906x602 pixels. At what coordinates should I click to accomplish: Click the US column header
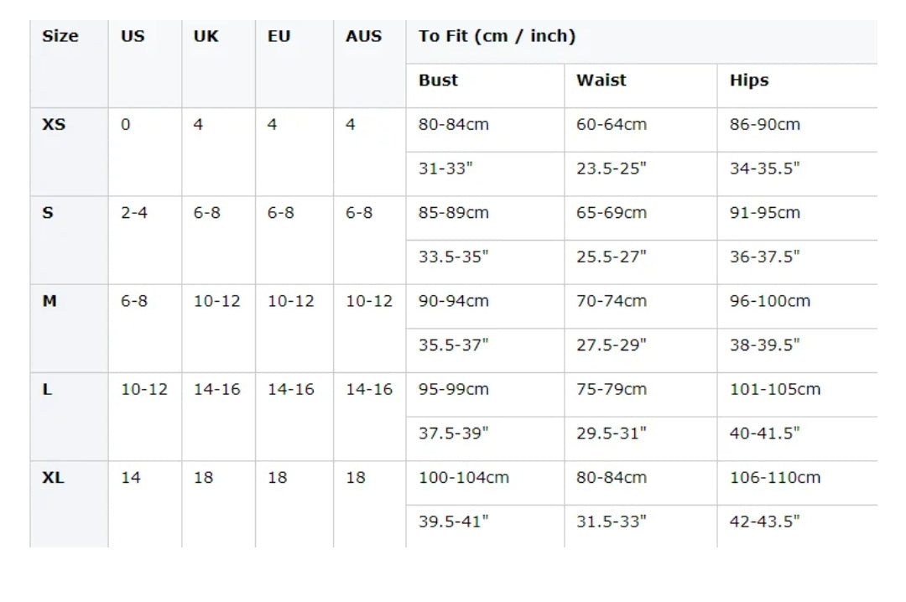(x=133, y=37)
